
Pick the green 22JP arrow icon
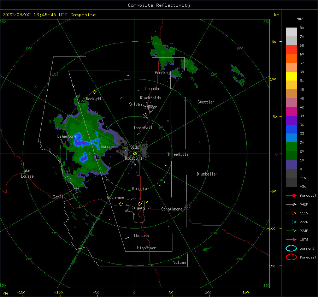(x=291, y=231)
